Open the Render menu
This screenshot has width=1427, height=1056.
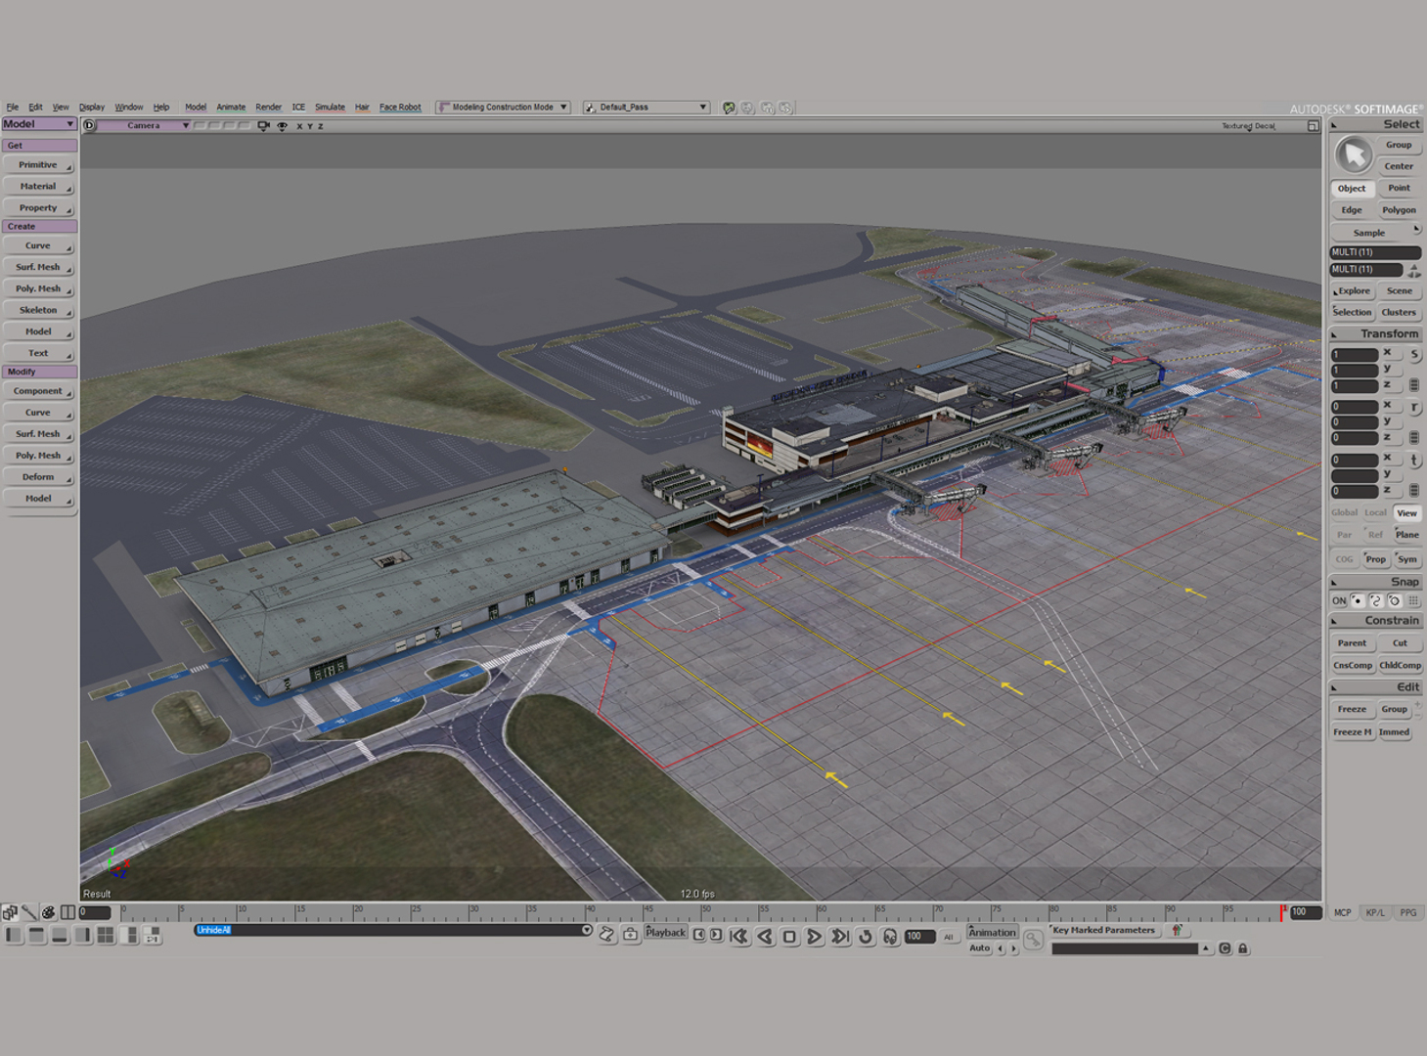pos(268,108)
